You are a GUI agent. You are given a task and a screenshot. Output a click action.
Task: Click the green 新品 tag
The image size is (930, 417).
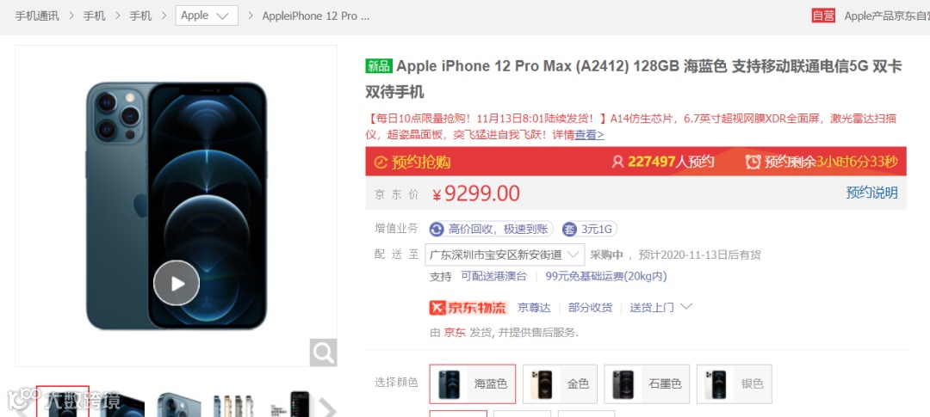click(378, 65)
